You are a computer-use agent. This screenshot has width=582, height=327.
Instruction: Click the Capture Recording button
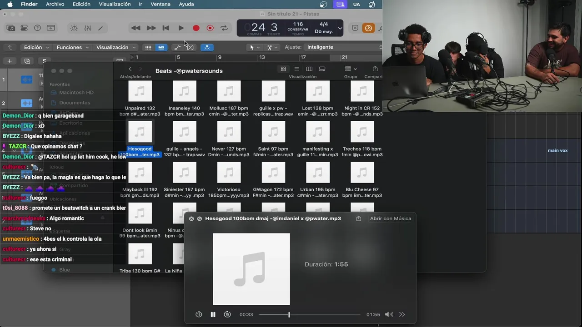click(210, 28)
